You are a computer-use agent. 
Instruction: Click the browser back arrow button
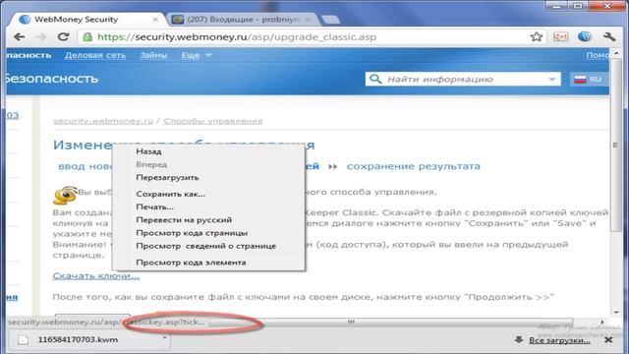[x=20, y=37]
